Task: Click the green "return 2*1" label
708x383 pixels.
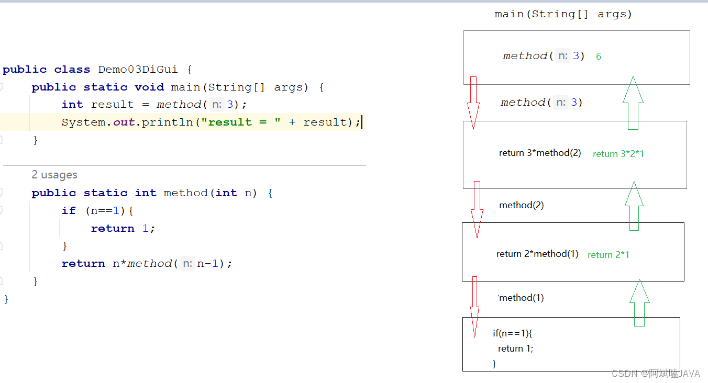Action: click(609, 255)
